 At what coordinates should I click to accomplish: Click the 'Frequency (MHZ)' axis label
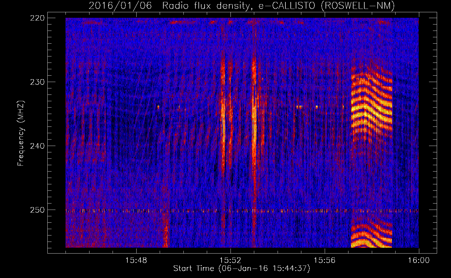tap(21, 133)
